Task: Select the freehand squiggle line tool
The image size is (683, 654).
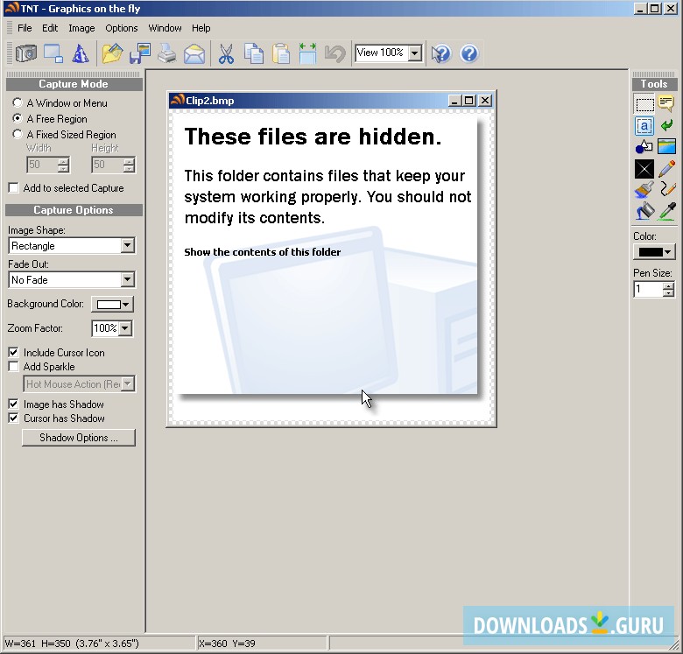Action: point(666,190)
